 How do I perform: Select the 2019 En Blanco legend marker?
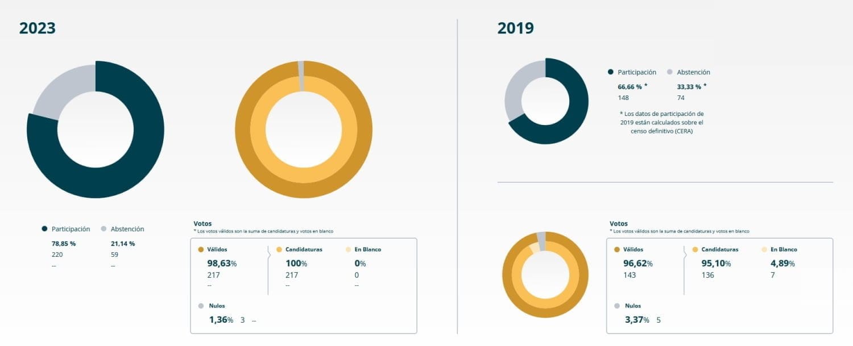pyautogui.click(x=765, y=249)
